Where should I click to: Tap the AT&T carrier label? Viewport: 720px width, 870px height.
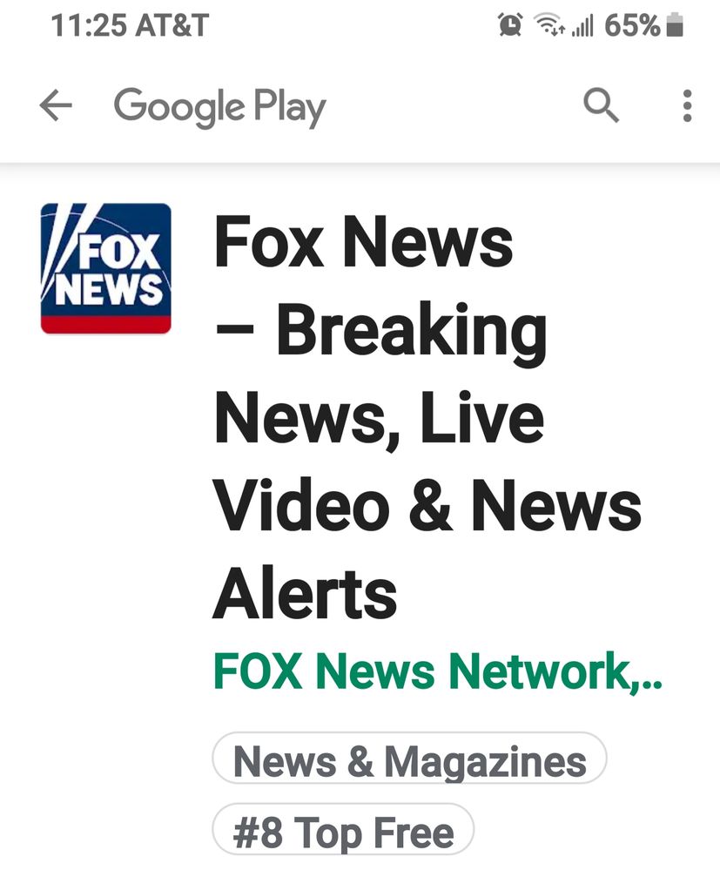pos(172,25)
